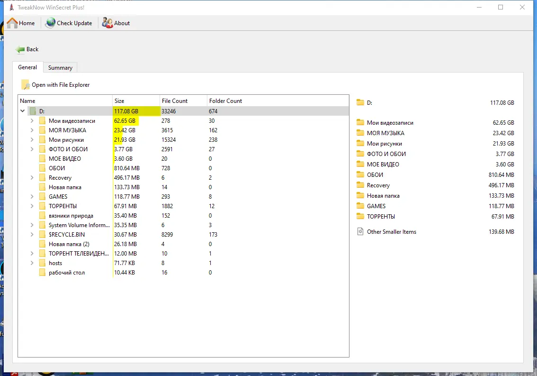
Task: Sort by Size column header
Action: tap(136, 101)
